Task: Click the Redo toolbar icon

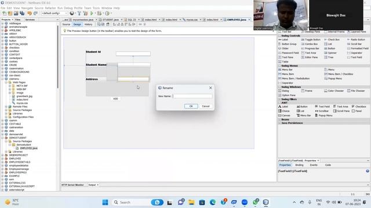Action: click(35, 13)
